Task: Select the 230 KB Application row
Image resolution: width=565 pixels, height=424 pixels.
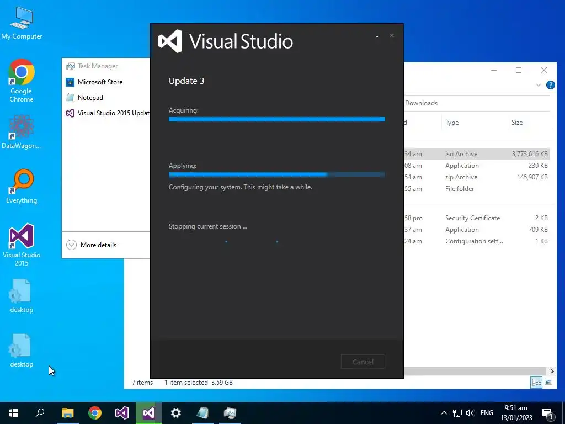Action: tap(477, 166)
